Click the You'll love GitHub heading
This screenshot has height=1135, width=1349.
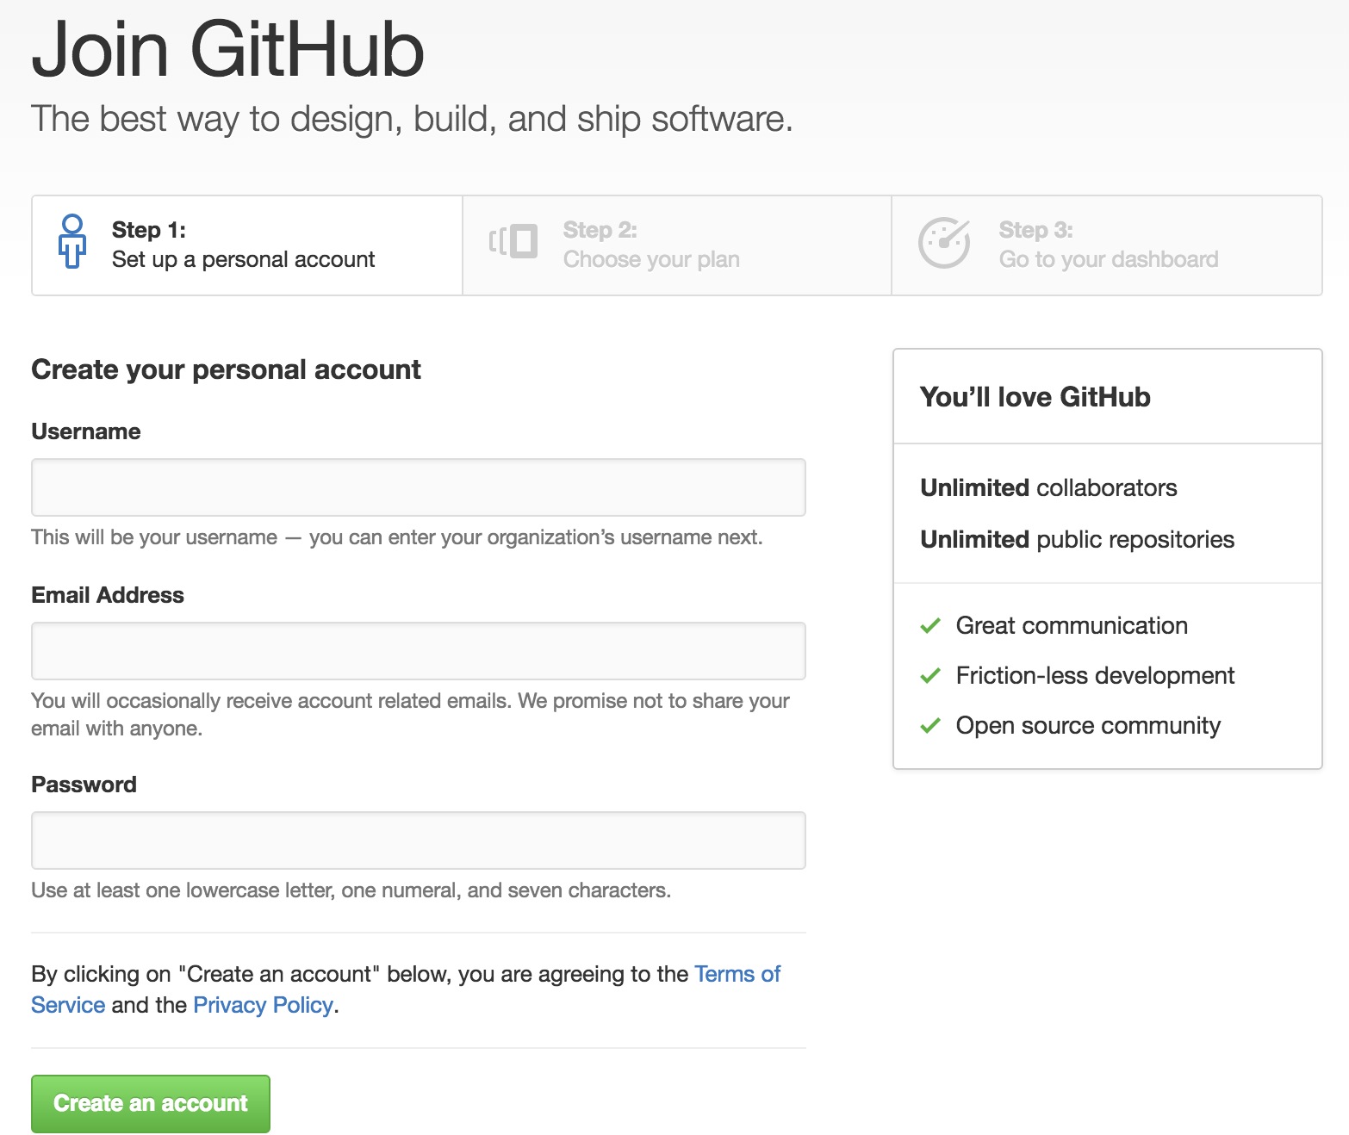pyautogui.click(x=1035, y=397)
